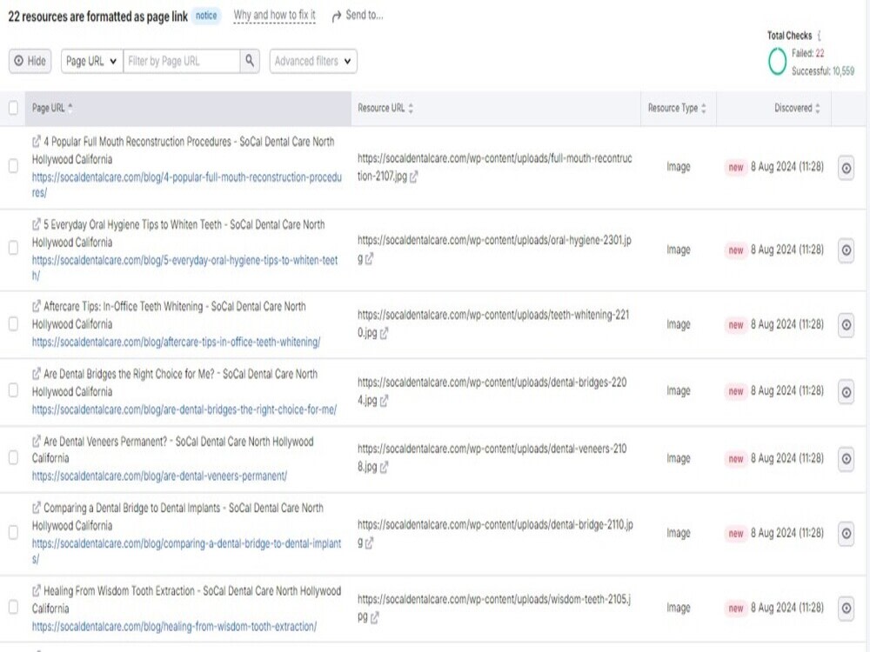Screen dimensions: 870x652
Task: Click eye icon for Dental Veneers Permanent row
Action: tap(847, 458)
